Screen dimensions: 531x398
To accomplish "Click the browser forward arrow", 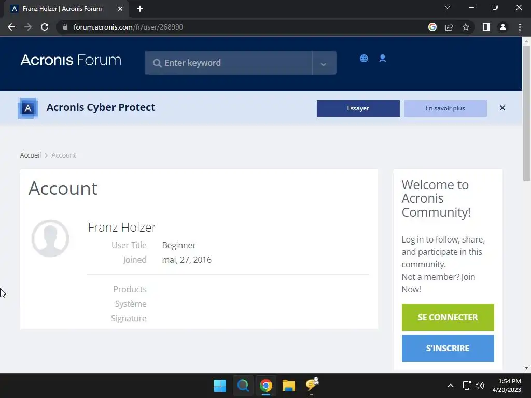I will [x=28, y=27].
